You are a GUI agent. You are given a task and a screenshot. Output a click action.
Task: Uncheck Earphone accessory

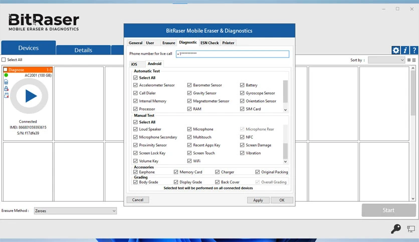pyautogui.click(x=135, y=172)
